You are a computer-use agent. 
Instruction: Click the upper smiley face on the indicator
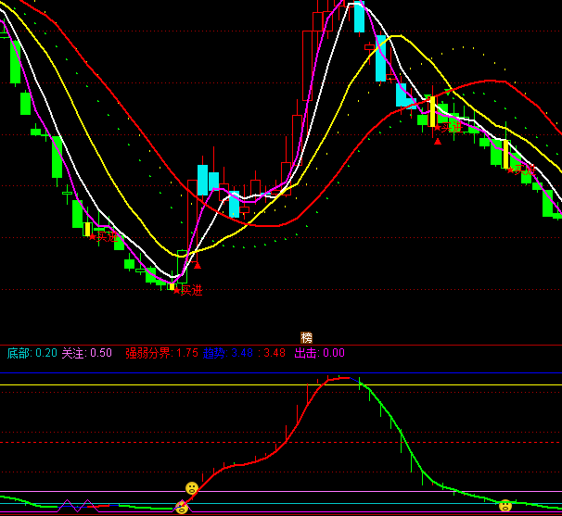click(192, 487)
